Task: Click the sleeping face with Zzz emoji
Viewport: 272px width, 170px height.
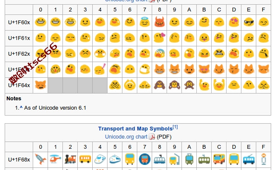Action: pos(100,69)
